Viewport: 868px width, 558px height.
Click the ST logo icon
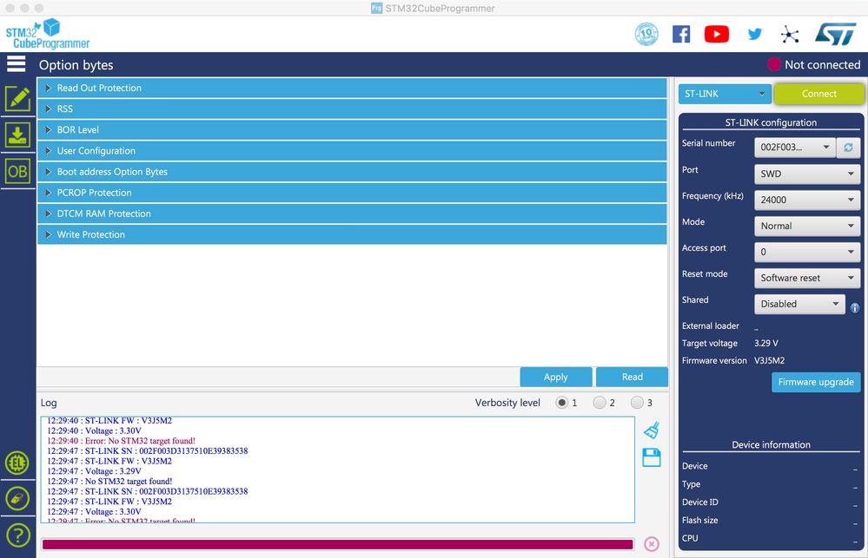click(836, 35)
